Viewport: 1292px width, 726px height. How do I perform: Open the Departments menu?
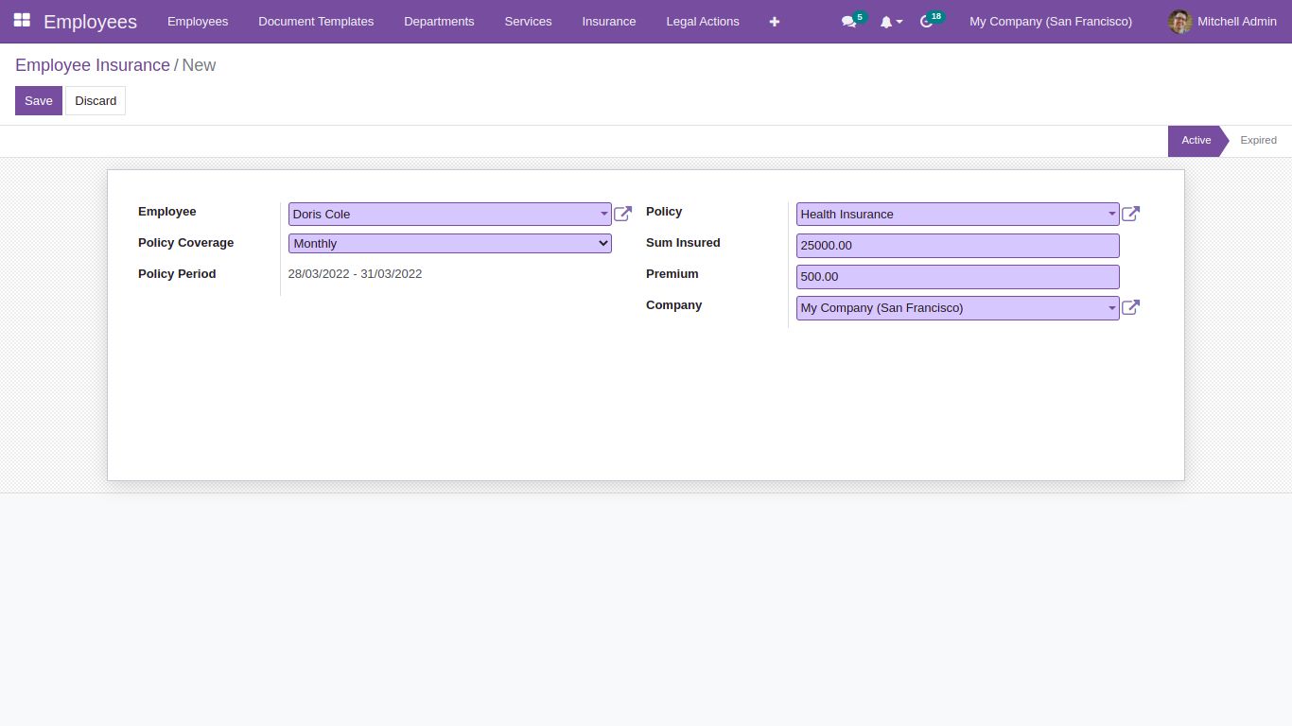pos(439,21)
